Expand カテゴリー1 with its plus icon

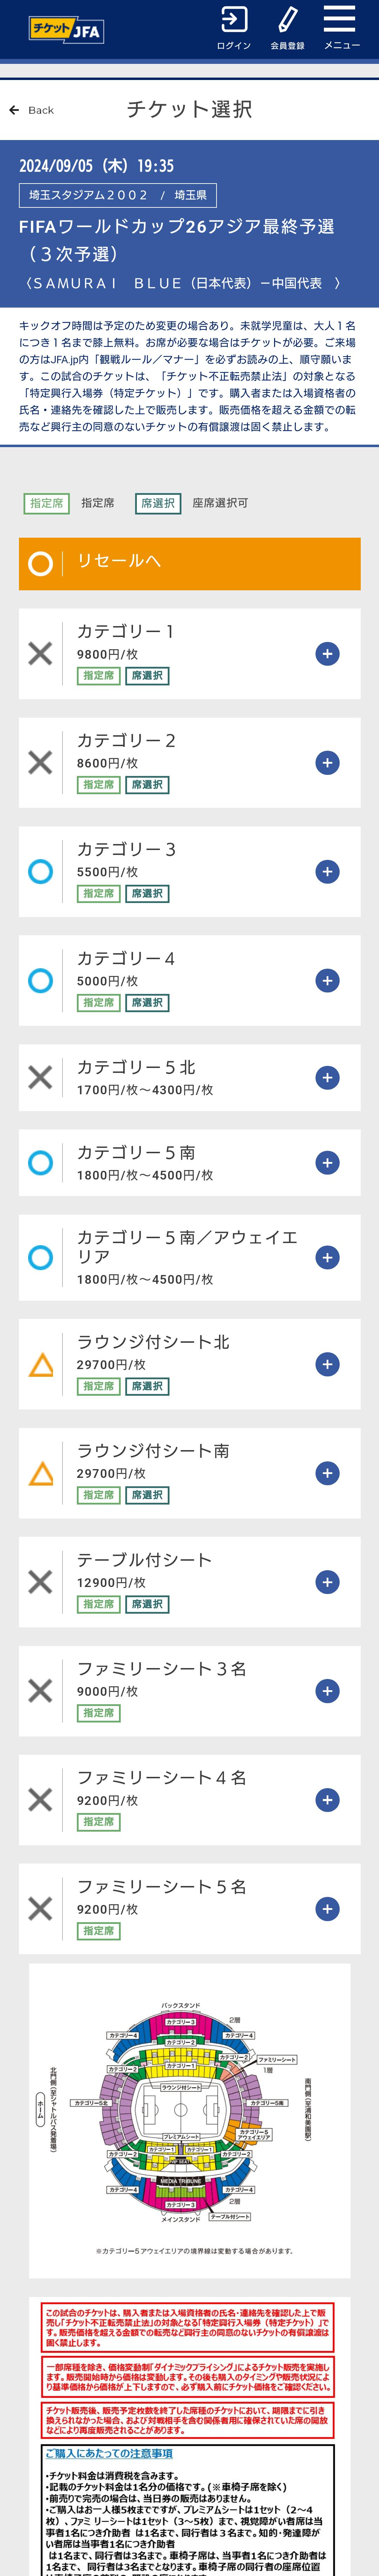327,654
